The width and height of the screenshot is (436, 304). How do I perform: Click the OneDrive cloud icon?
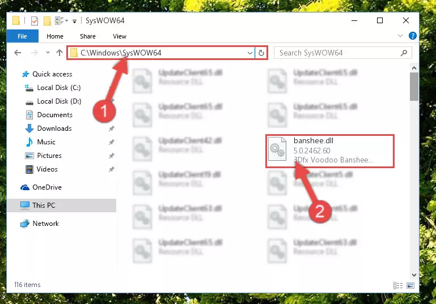[x=25, y=188]
